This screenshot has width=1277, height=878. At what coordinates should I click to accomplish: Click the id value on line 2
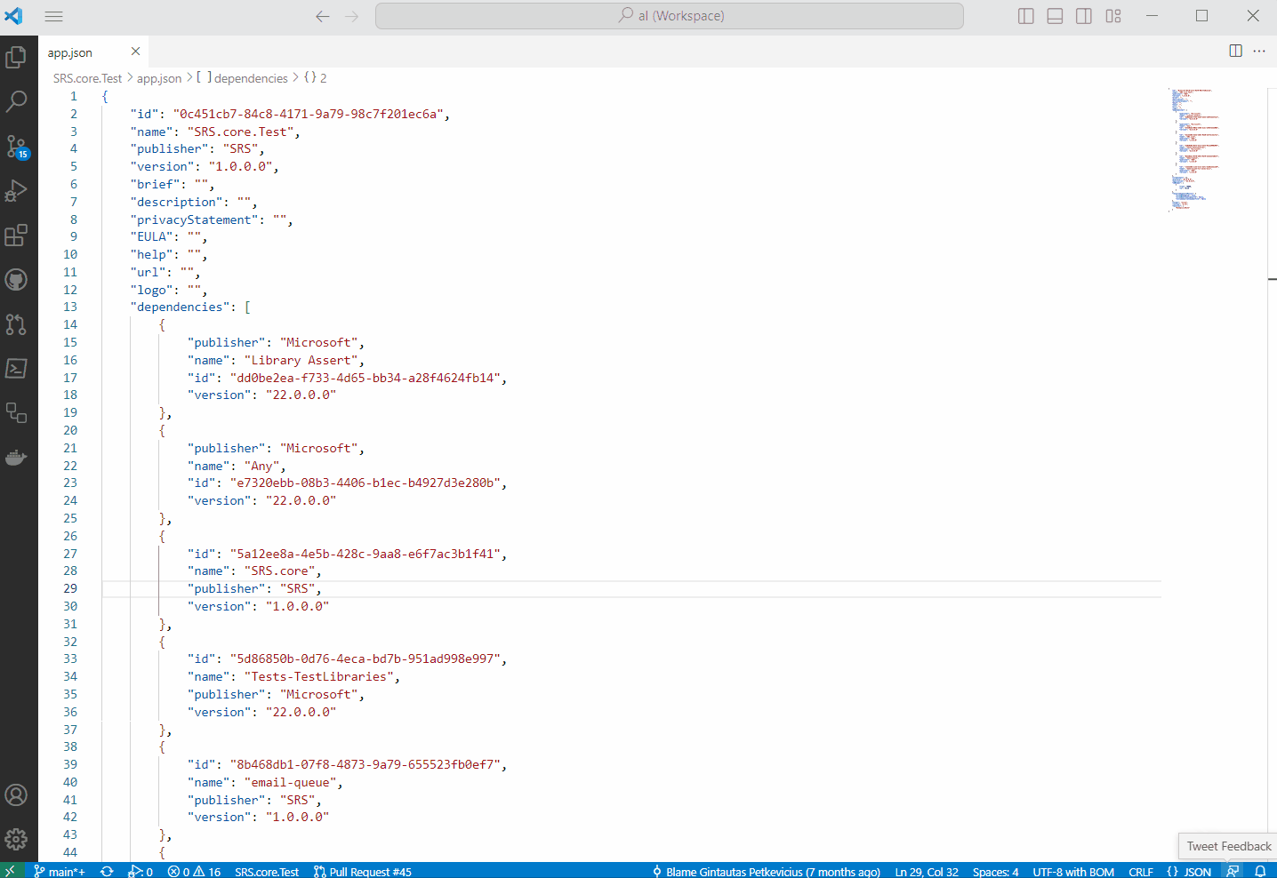click(x=308, y=114)
